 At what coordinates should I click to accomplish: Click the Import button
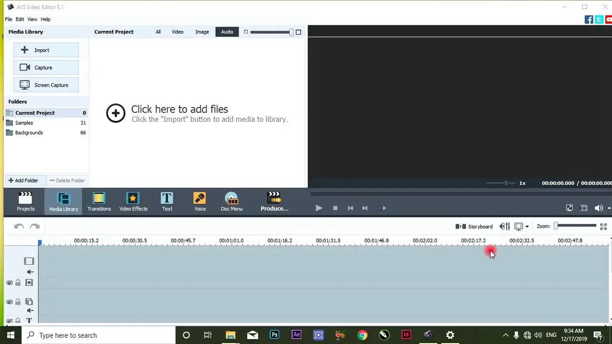tap(46, 50)
